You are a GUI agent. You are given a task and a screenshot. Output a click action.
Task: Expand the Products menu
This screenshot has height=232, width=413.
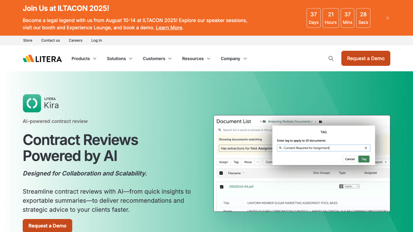click(x=84, y=59)
